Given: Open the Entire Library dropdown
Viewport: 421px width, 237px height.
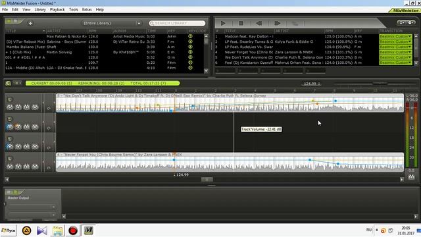Looking at the screenshot, I should point(111,23).
